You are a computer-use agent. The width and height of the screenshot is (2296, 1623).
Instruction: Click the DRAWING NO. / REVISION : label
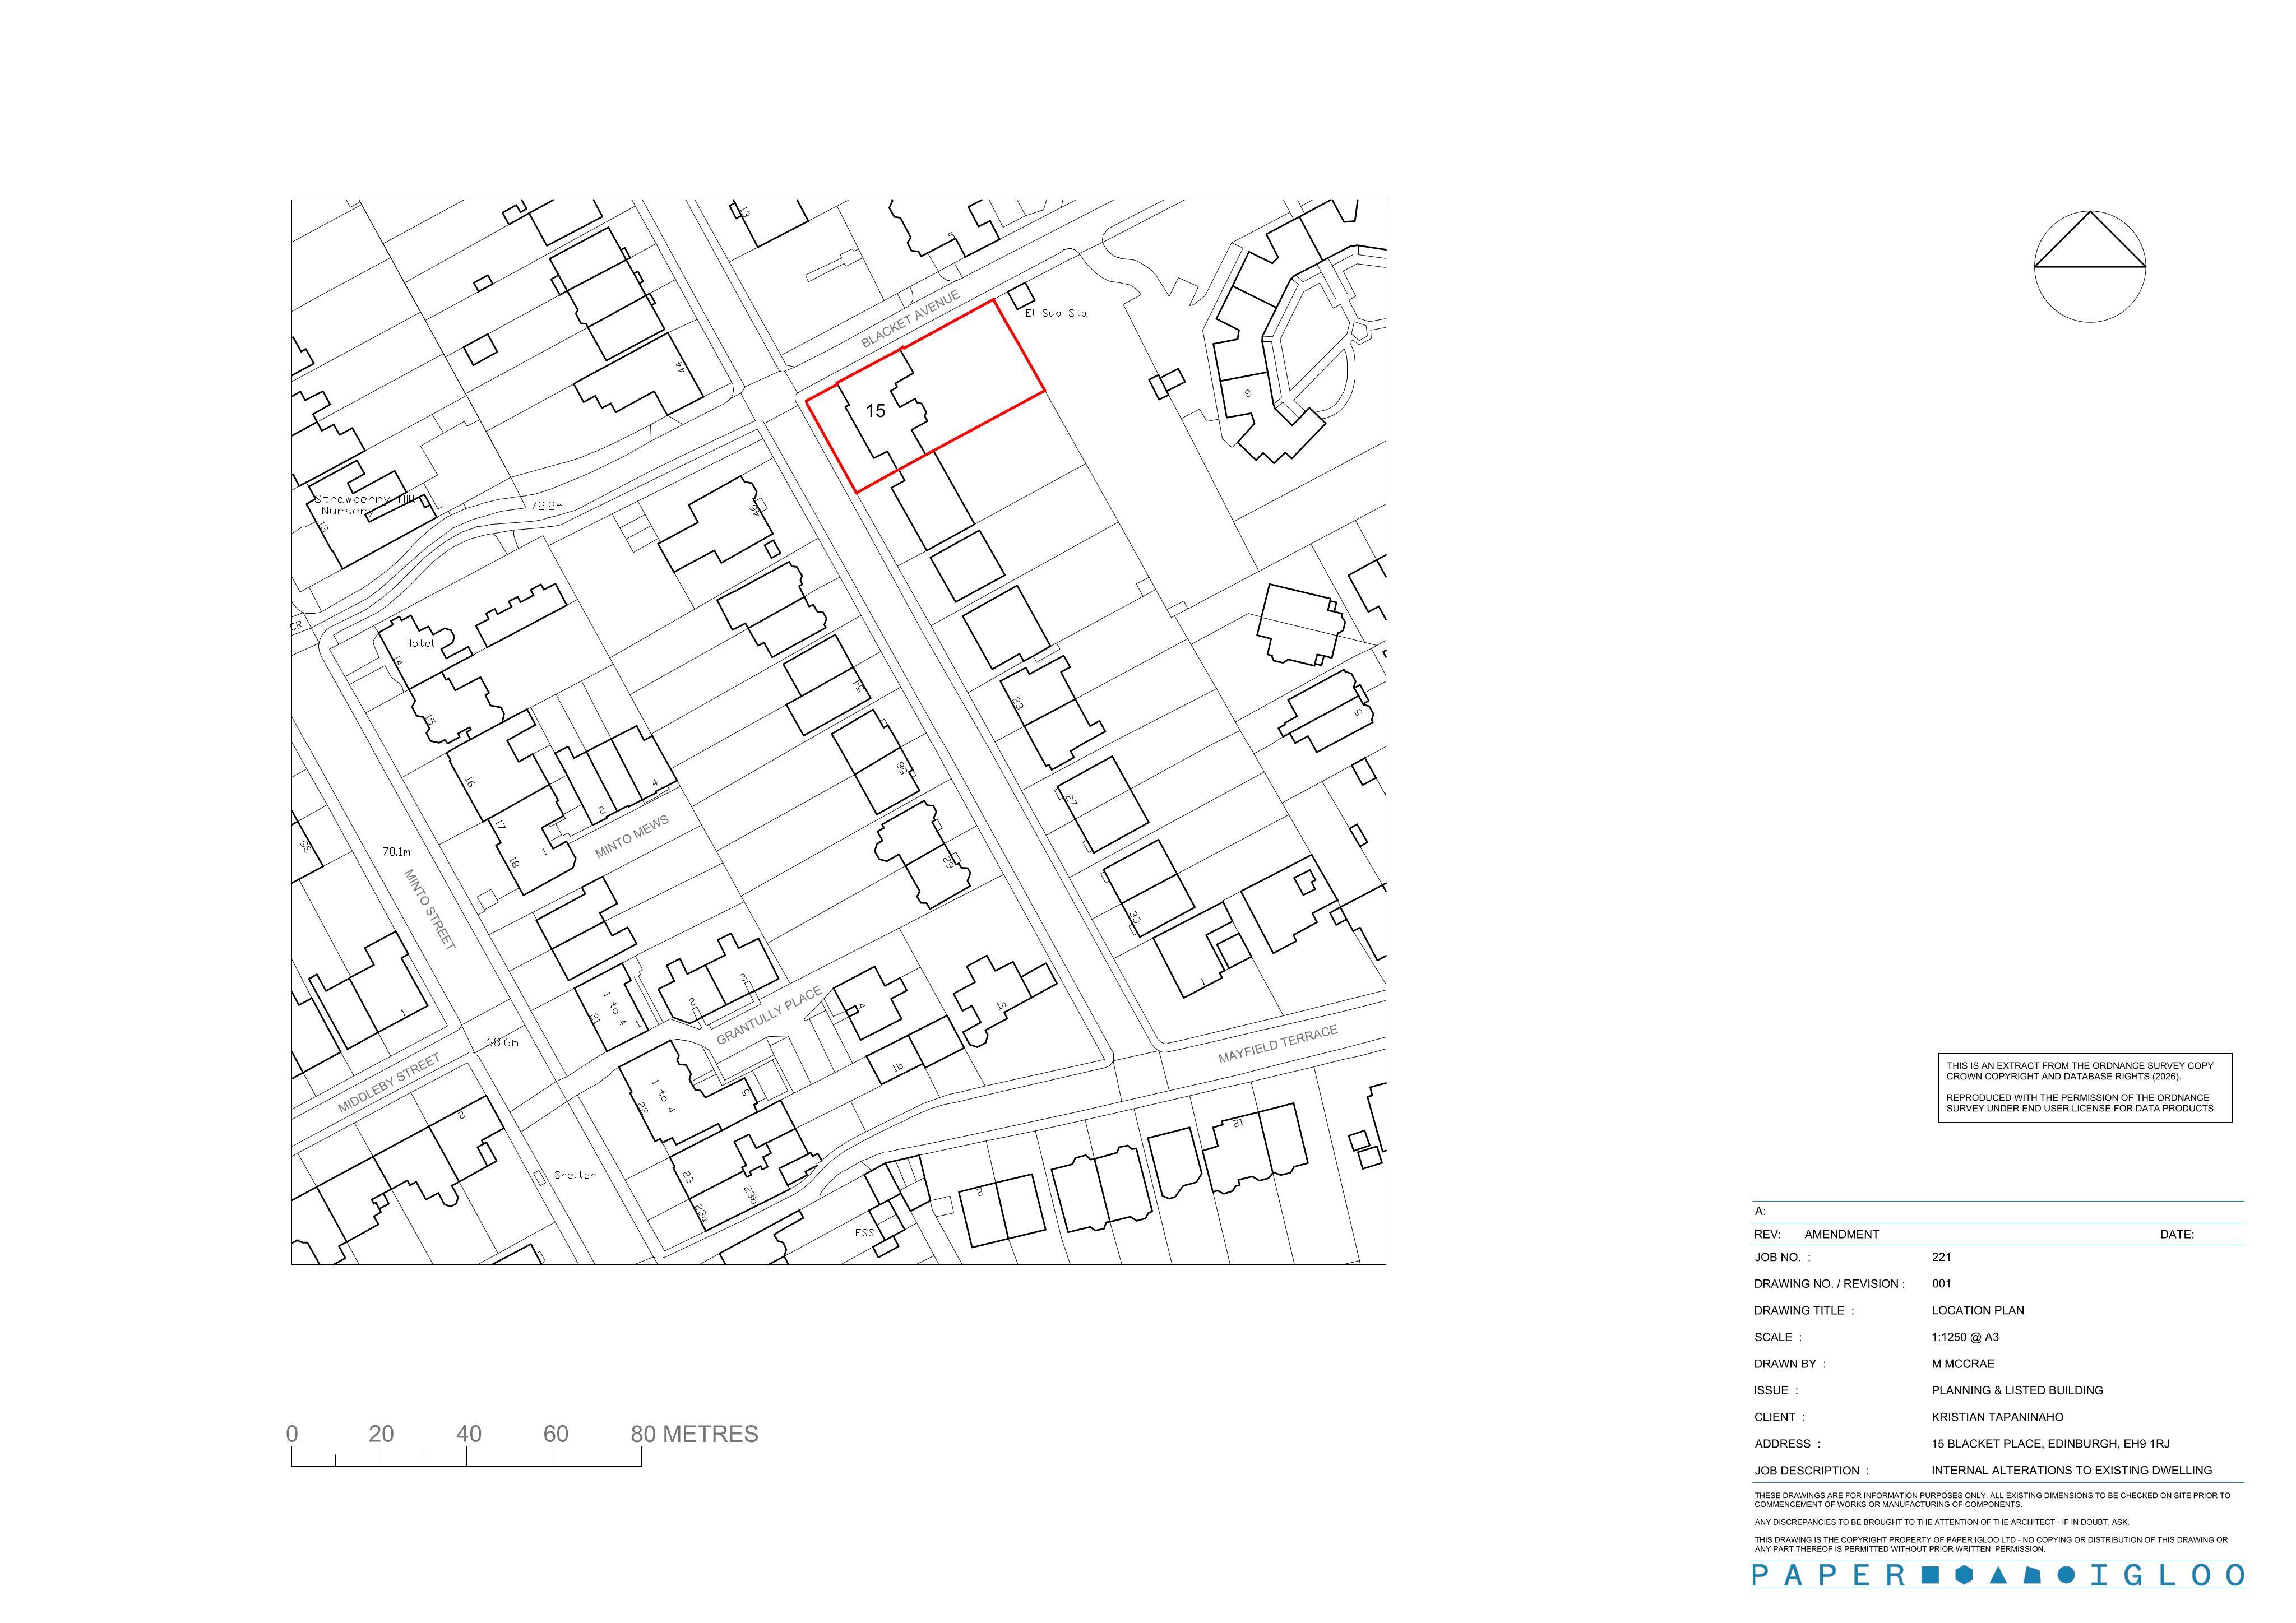(x=1829, y=1284)
